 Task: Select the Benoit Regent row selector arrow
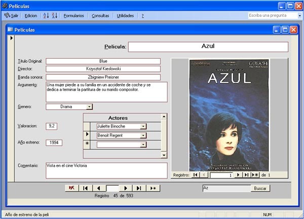[87, 136]
